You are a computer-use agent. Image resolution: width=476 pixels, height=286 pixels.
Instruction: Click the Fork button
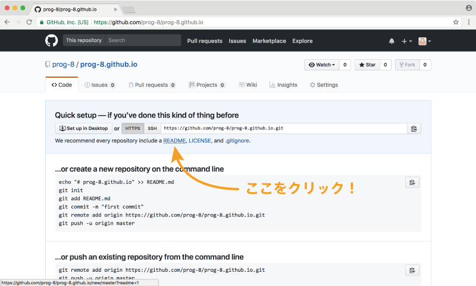(408, 65)
